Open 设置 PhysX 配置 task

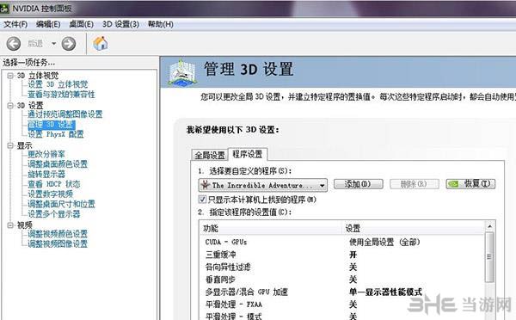point(56,134)
